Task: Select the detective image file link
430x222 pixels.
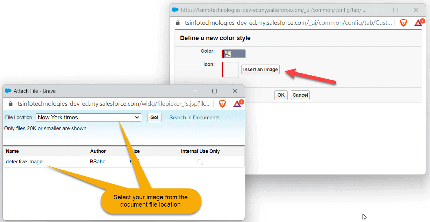Action: 24,162
